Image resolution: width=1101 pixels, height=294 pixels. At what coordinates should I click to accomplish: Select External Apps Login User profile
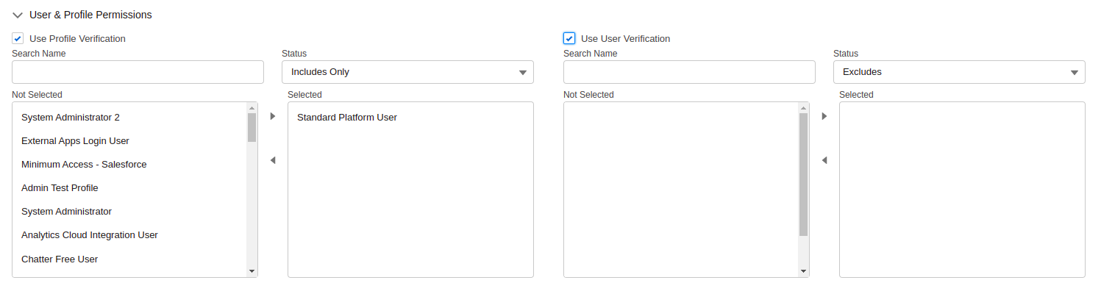(75, 141)
